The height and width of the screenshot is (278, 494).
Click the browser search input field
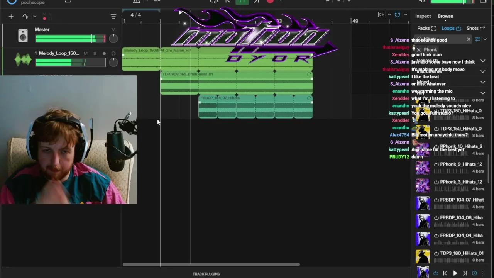[444, 39]
